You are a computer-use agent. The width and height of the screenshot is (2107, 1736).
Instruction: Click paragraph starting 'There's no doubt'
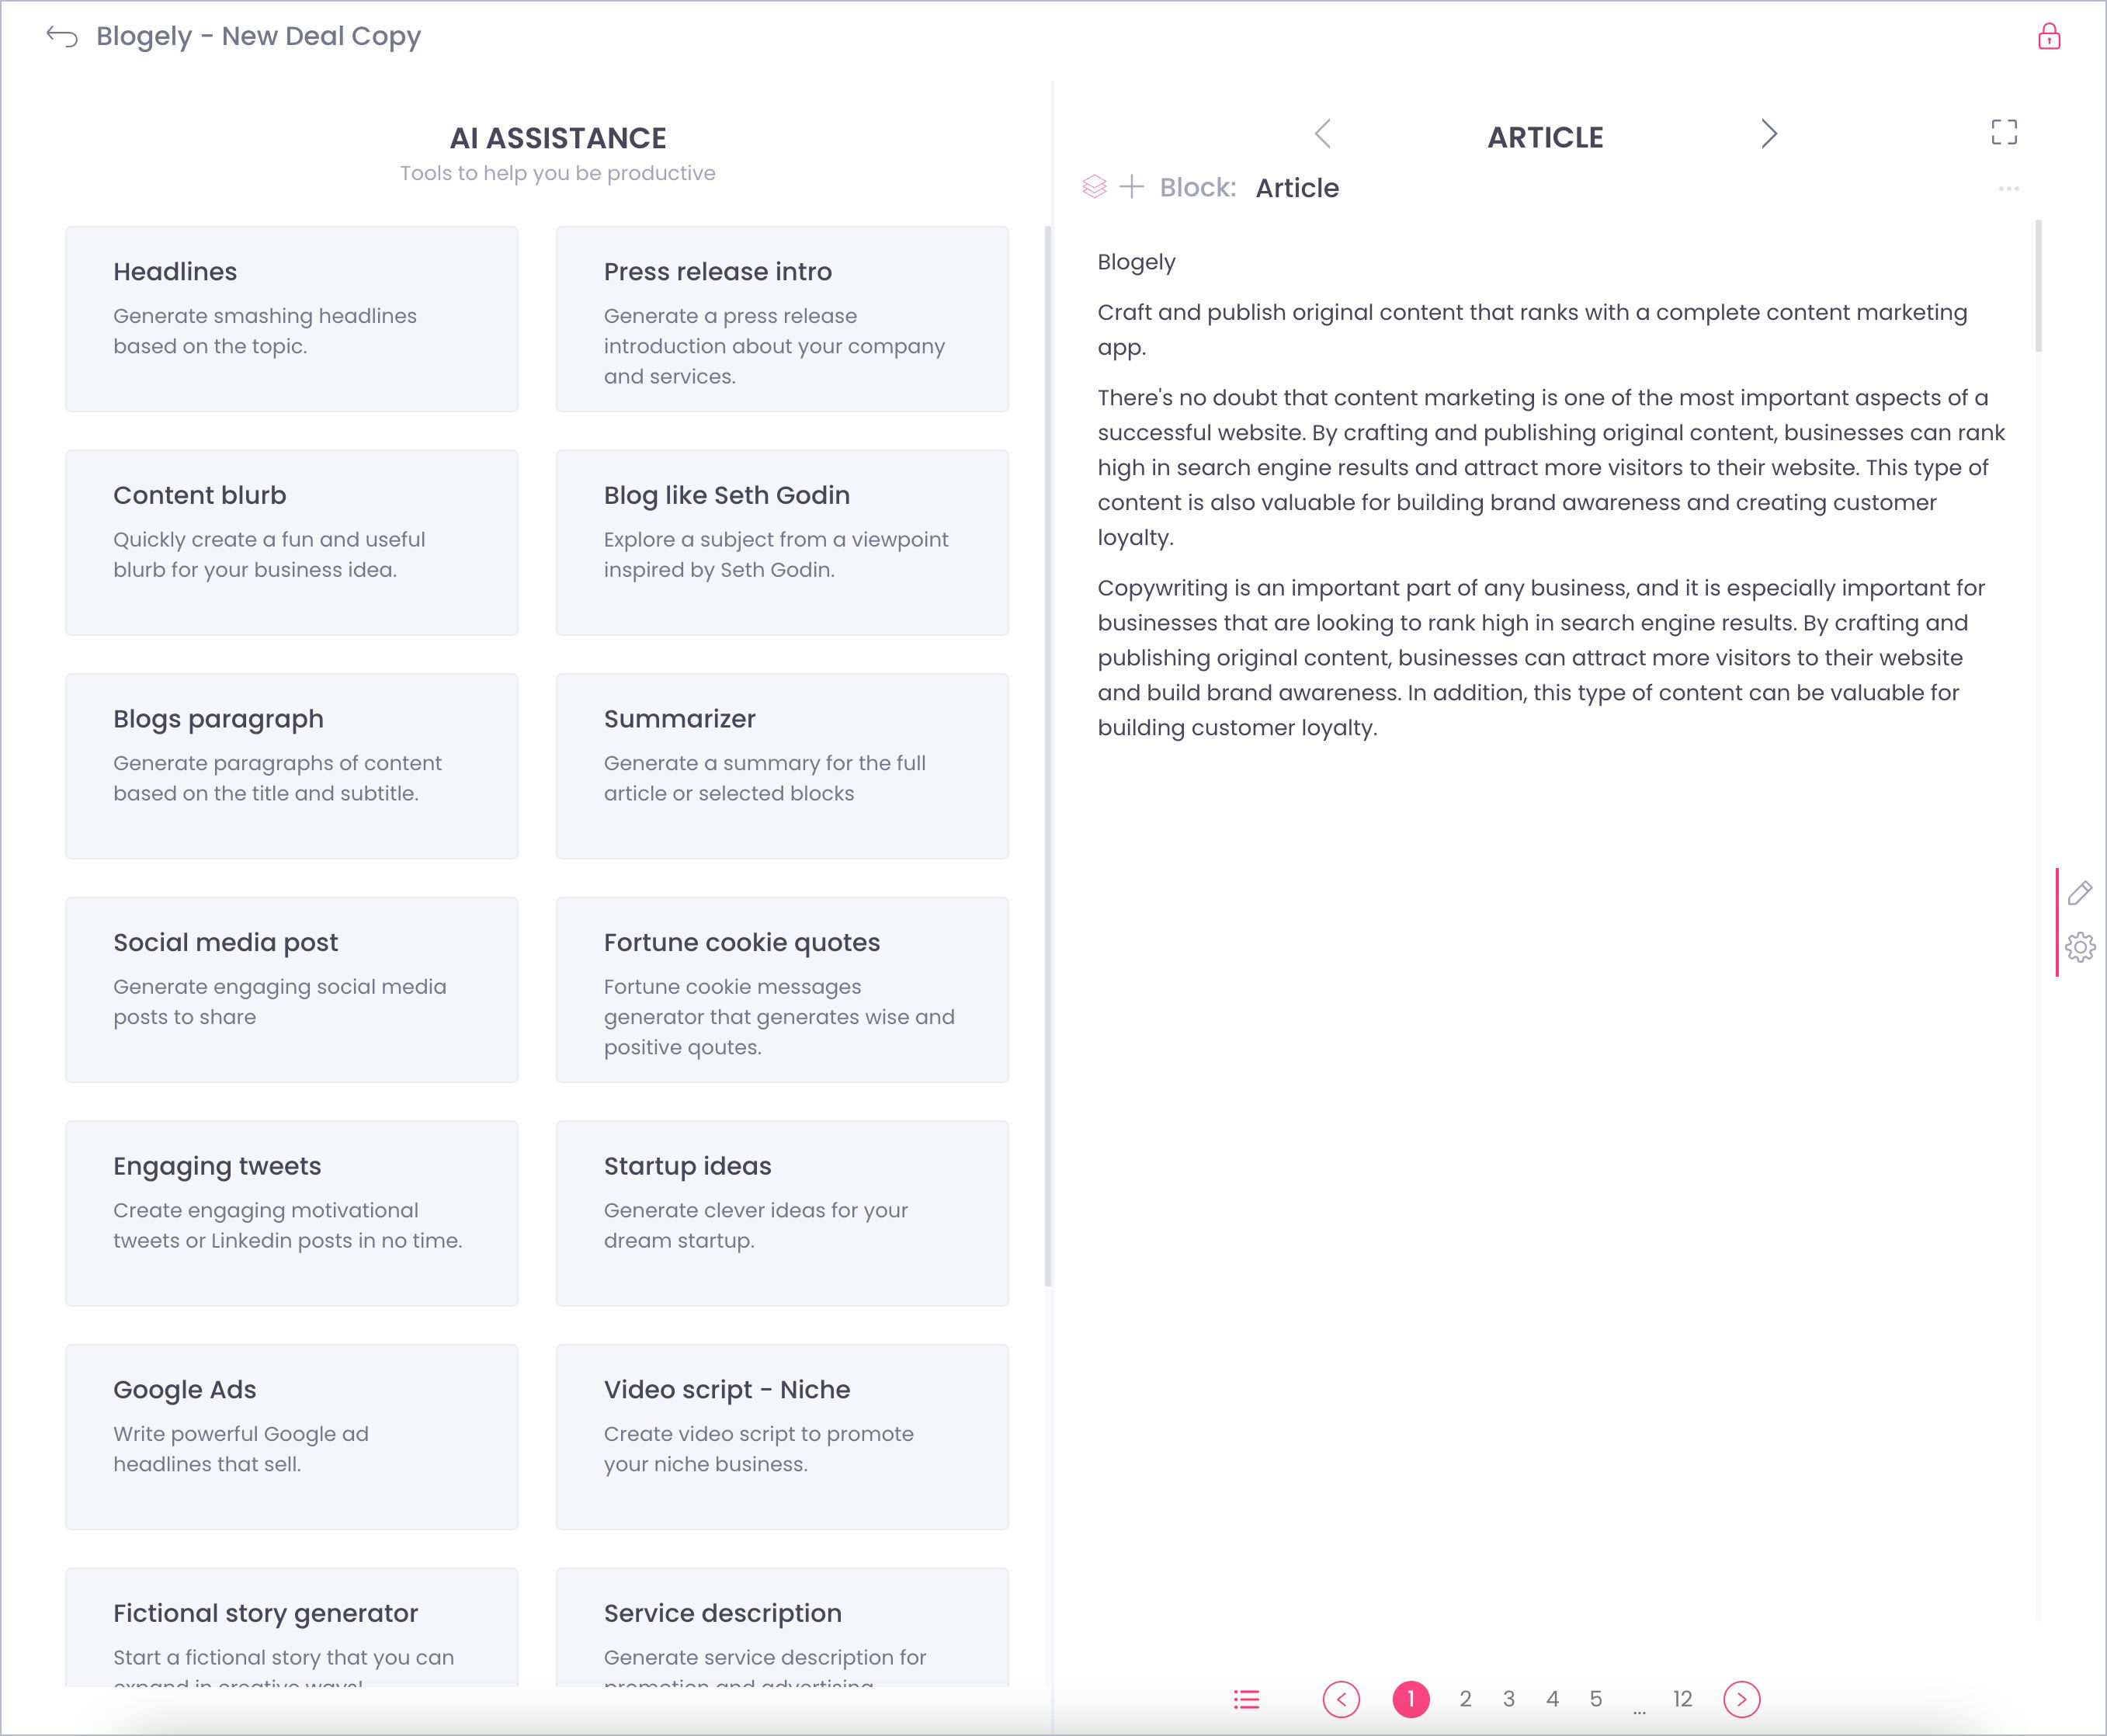coord(1551,467)
